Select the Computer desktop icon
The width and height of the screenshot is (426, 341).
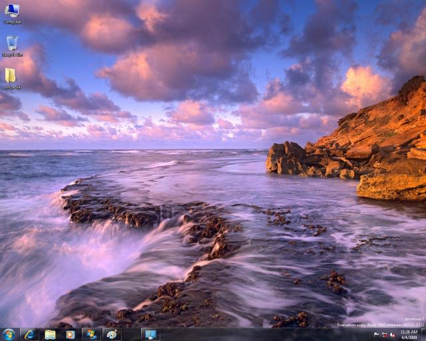12,11
